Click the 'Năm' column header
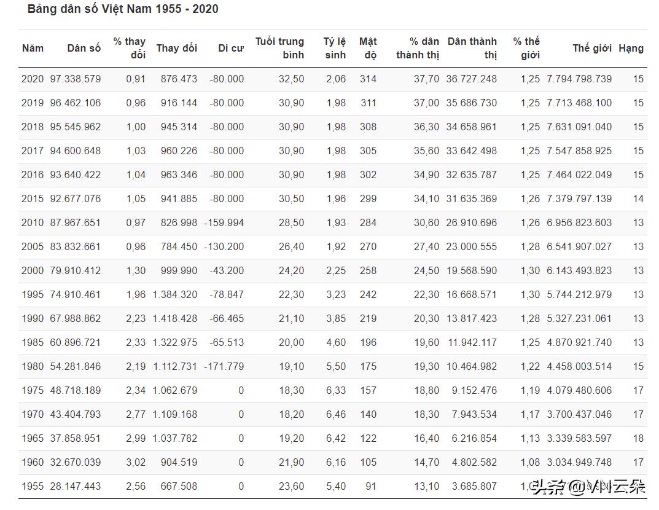This screenshot has width=659, height=510. (33, 48)
